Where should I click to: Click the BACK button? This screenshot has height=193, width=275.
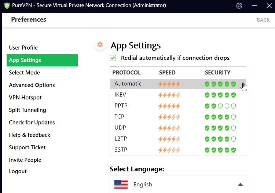[x=263, y=20]
